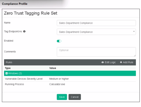Select the Vulnerable Devices Severity Level rule
This screenshot has height=107, width=141.
[x=70, y=79]
